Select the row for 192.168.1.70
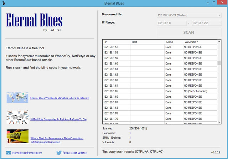Viewport: 228px width, 159px height. 160,119
